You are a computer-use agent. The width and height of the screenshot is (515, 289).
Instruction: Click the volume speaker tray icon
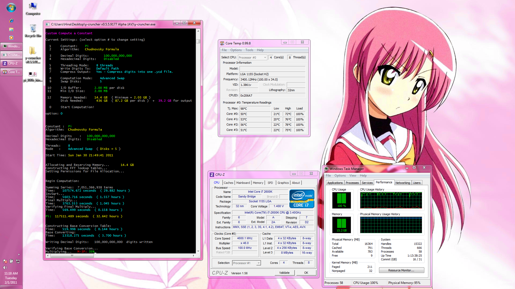point(5,268)
